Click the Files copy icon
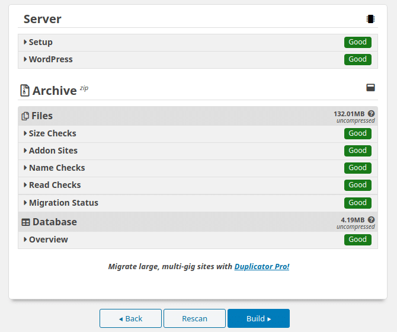 pos(25,116)
